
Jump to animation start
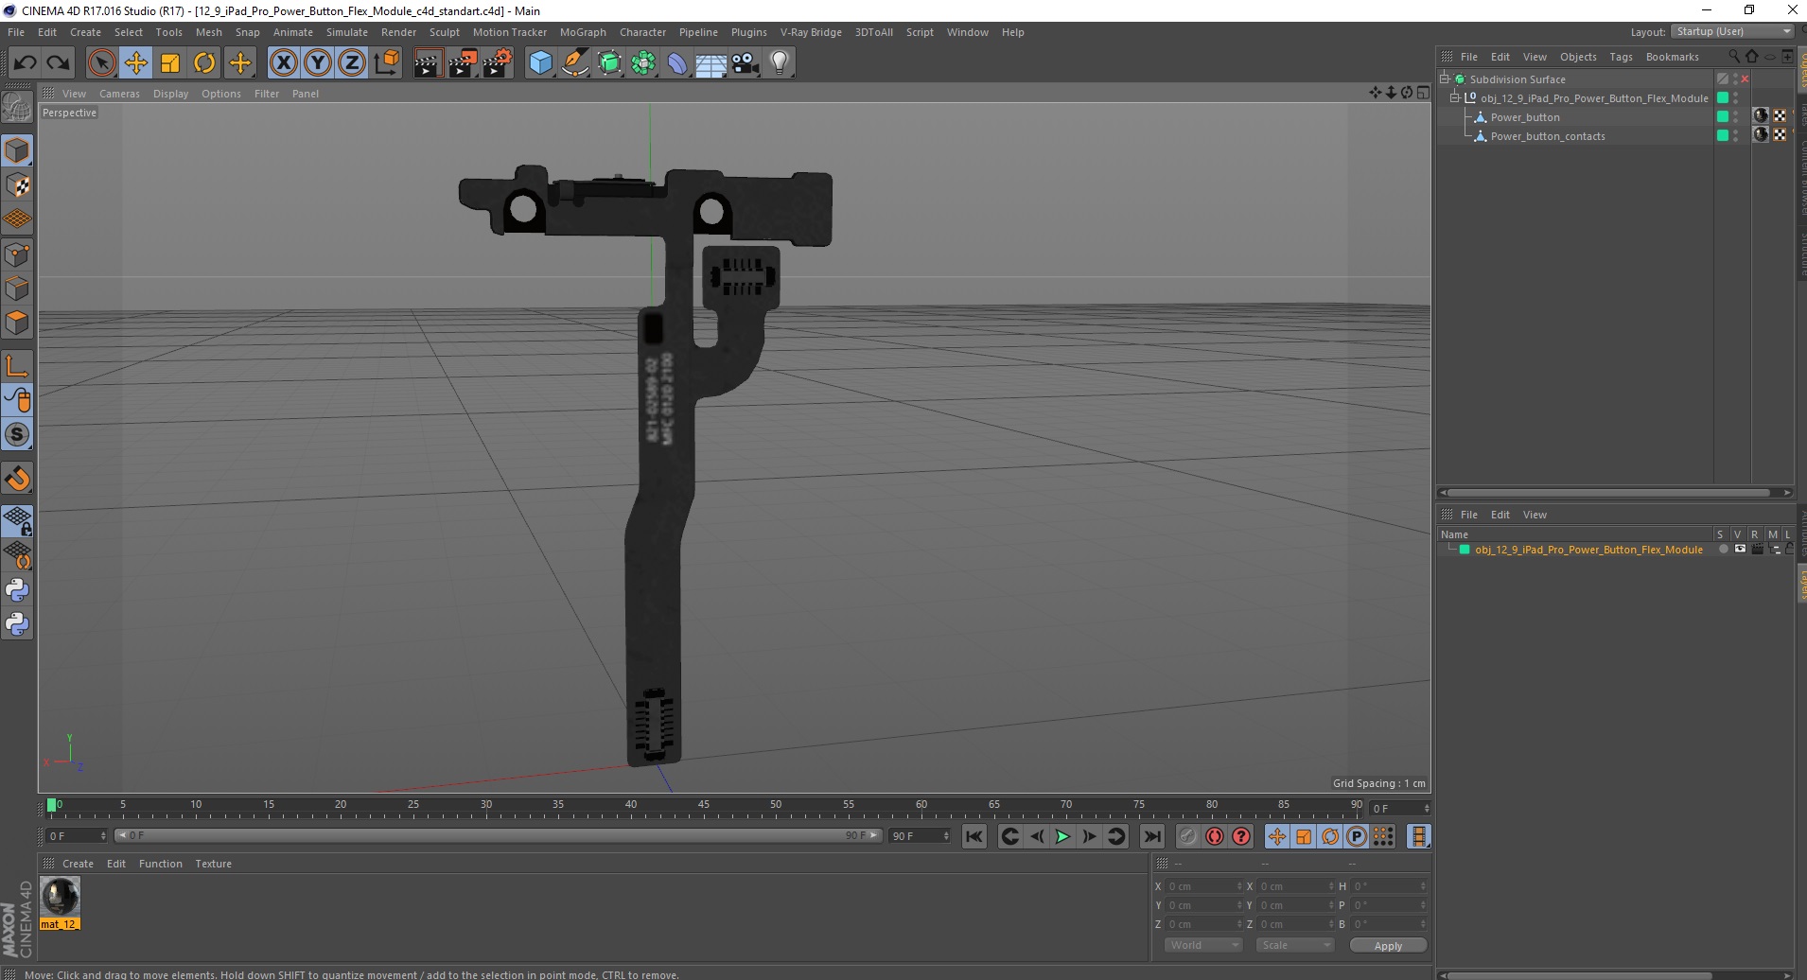(974, 836)
